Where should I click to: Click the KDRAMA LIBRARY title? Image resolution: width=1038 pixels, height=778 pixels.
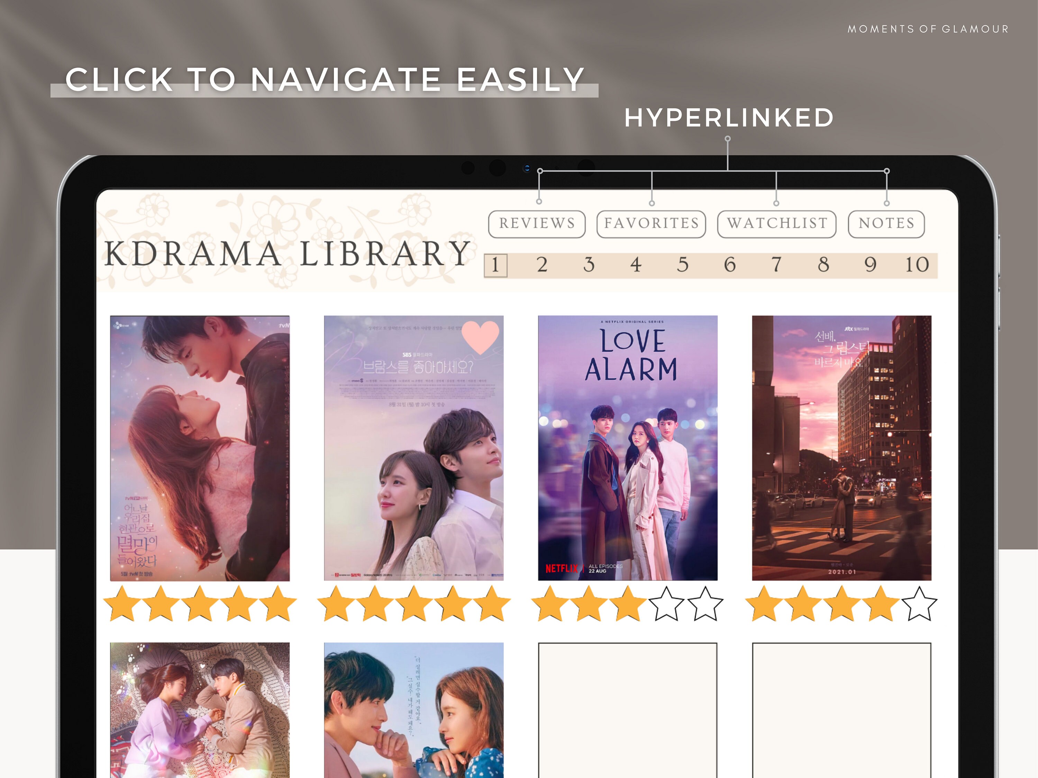tap(287, 254)
